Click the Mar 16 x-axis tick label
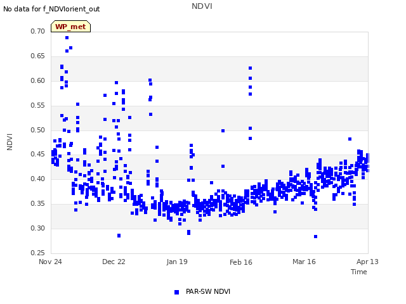The image size is (406, 304). 304,262
